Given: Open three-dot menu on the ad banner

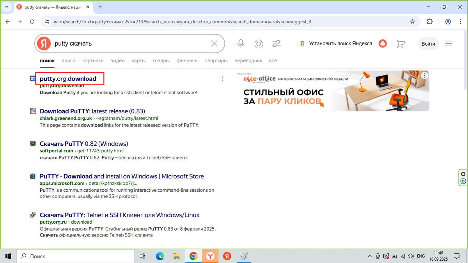Looking at the screenshot, I should coord(424,76).
